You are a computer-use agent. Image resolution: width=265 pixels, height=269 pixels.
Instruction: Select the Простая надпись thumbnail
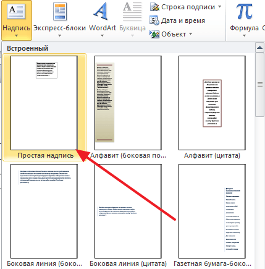44,103
